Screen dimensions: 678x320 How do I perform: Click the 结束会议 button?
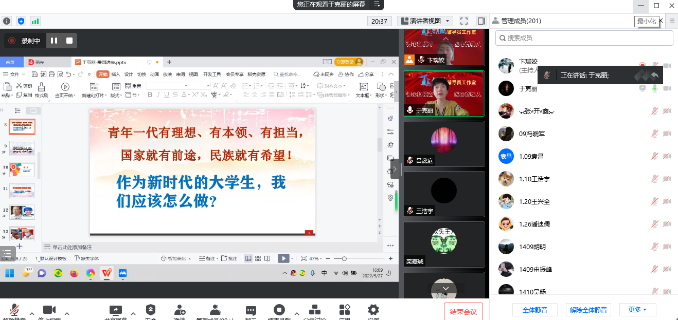[x=463, y=311]
